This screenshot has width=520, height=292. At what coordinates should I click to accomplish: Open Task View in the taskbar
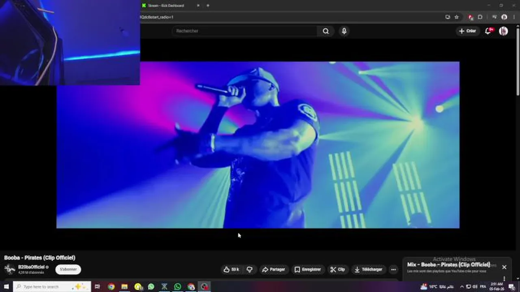tap(97, 287)
